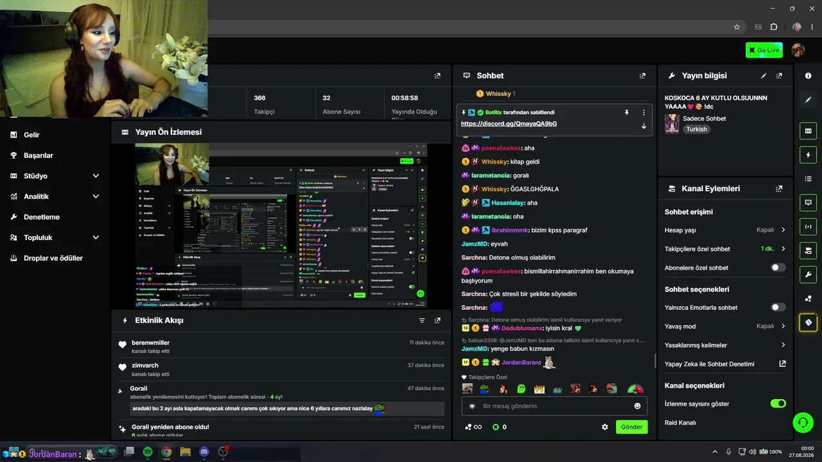This screenshot has width=822, height=462.
Task: Click the Gönder send button
Action: tap(631, 427)
